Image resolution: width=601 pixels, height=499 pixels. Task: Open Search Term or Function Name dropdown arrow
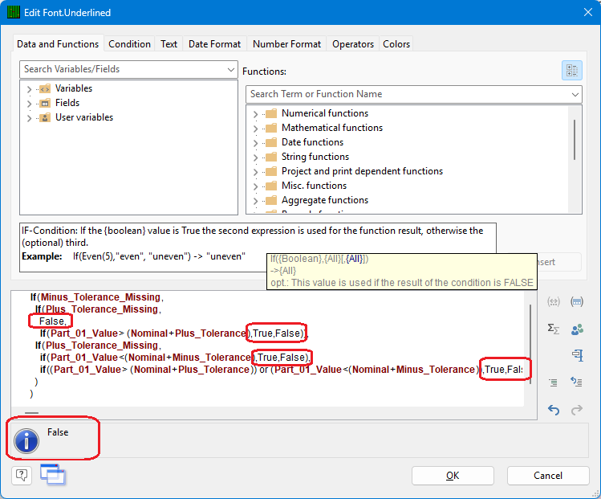coord(575,94)
